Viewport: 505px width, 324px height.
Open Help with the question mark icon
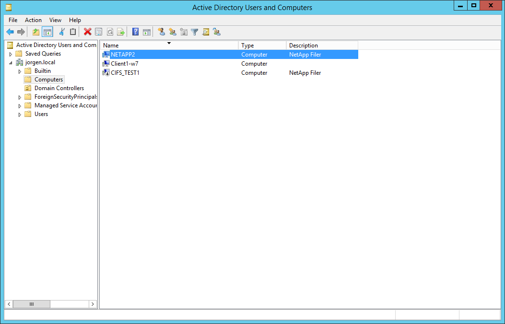[x=135, y=32]
